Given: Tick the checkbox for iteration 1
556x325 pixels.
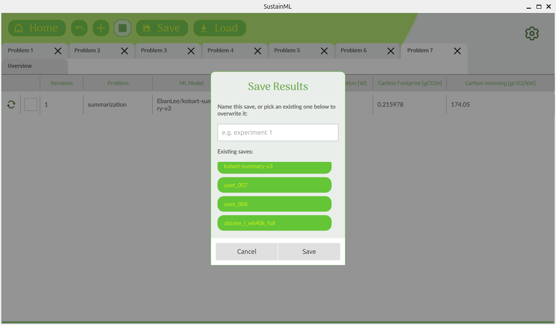Looking at the screenshot, I should (x=31, y=104).
